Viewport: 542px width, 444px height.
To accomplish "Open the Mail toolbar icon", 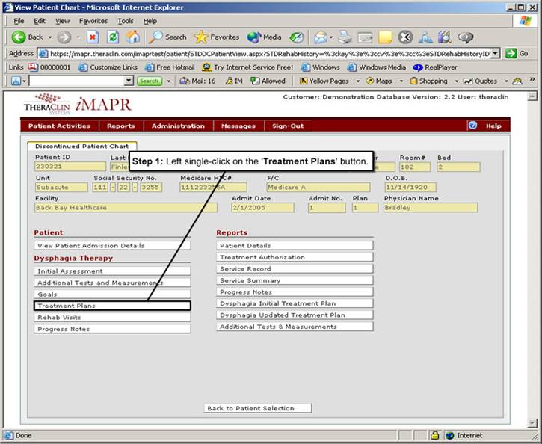I will (x=321, y=37).
